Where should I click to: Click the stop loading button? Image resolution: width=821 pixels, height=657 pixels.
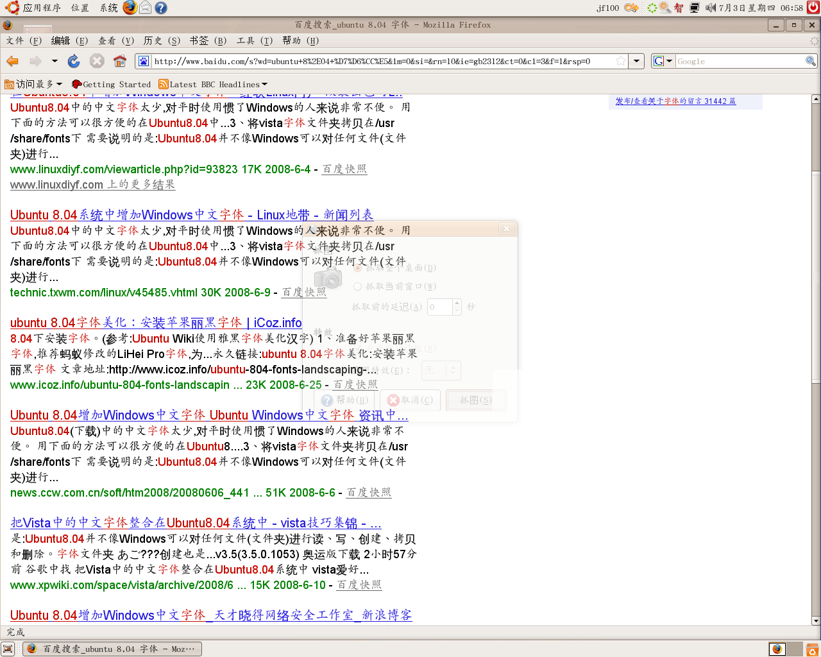click(97, 61)
